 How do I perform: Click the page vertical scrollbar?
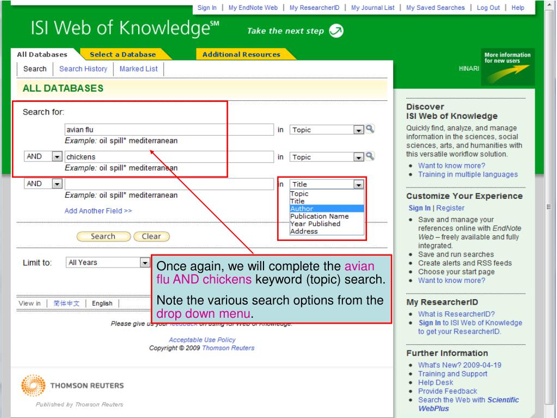point(549,207)
